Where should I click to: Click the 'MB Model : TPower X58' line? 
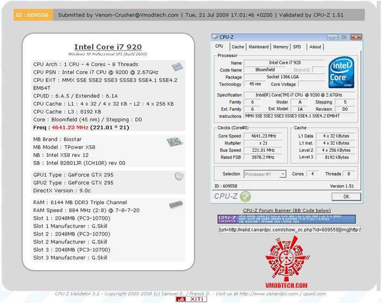[x=64, y=148]
